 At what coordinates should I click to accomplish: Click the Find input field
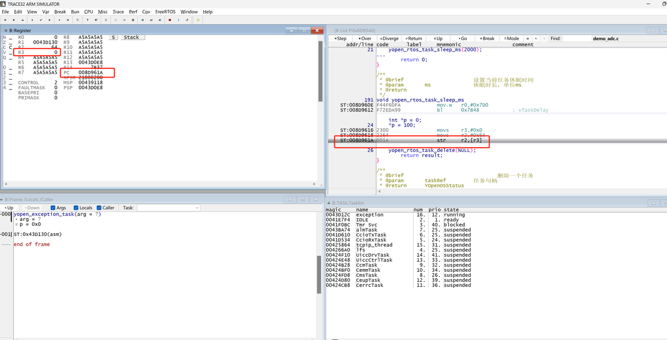click(577, 39)
